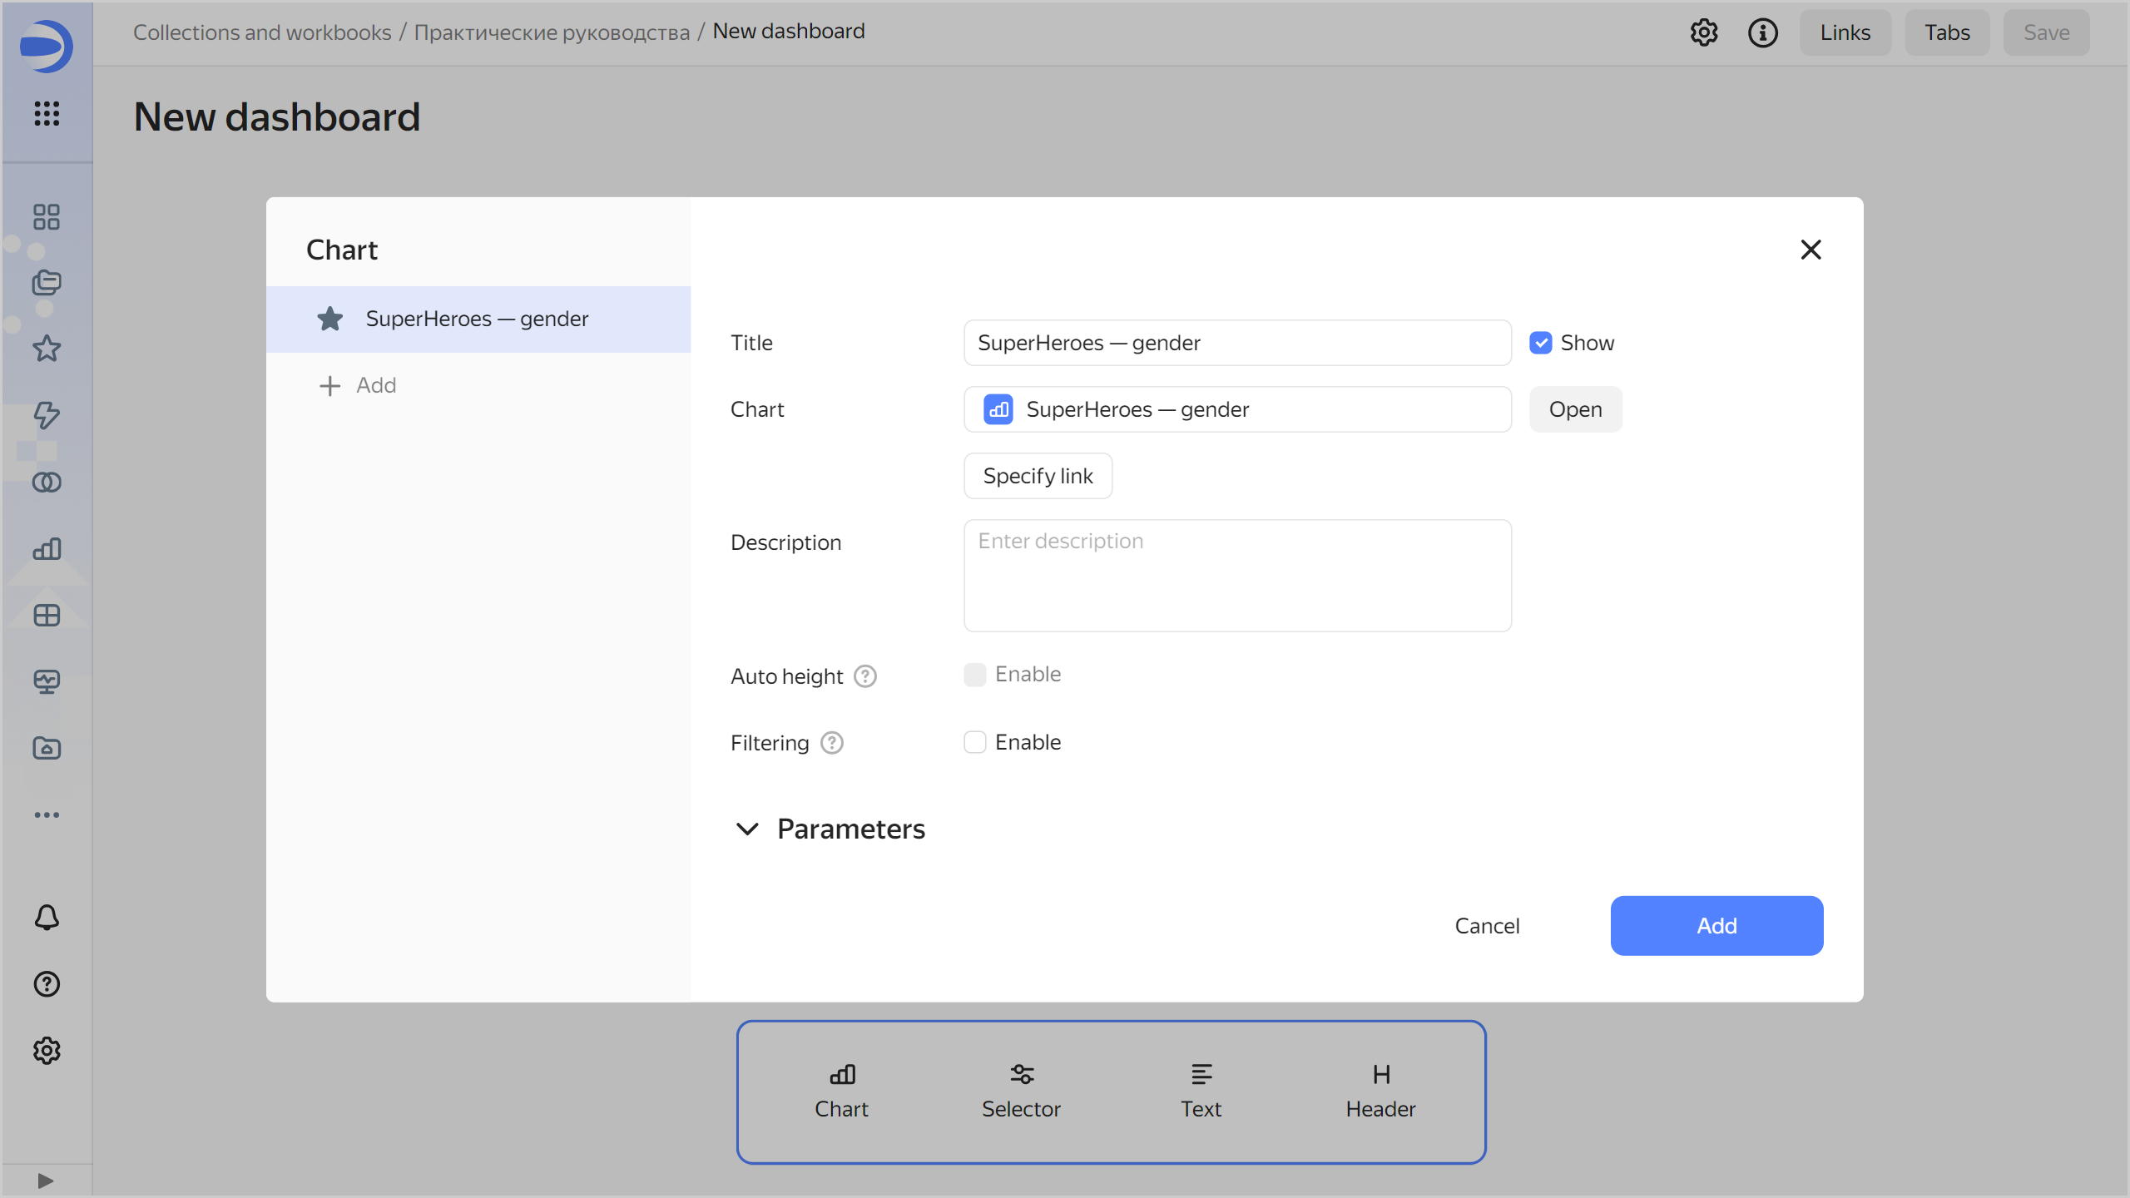Click the Filtering help tooltip icon
Image resolution: width=2130 pixels, height=1198 pixels.
pos(831,743)
